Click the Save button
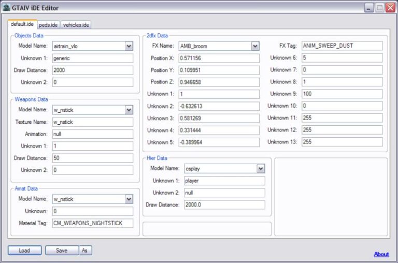The width and height of the screenshot is (398, 263). 62,251
